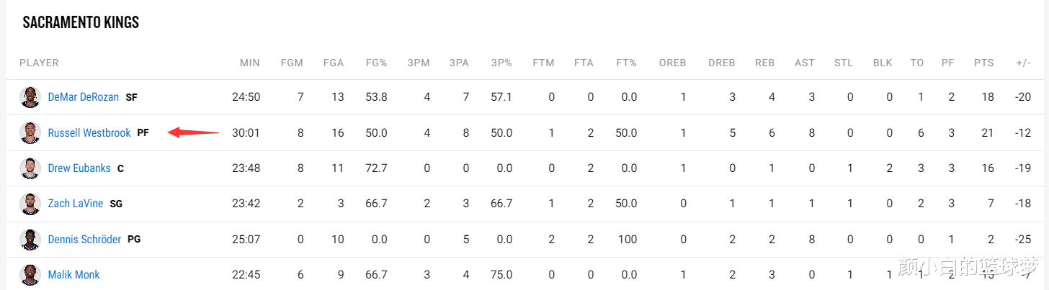Click Dennis Schröder's headshot avatar

pyautogui.click(x=30, y=239)
